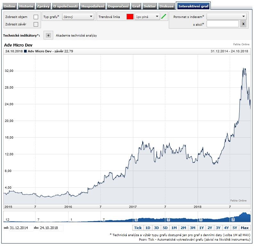Choose the Tick chart interval
Viewport: 254px width, 248px height.
[138, 228]
